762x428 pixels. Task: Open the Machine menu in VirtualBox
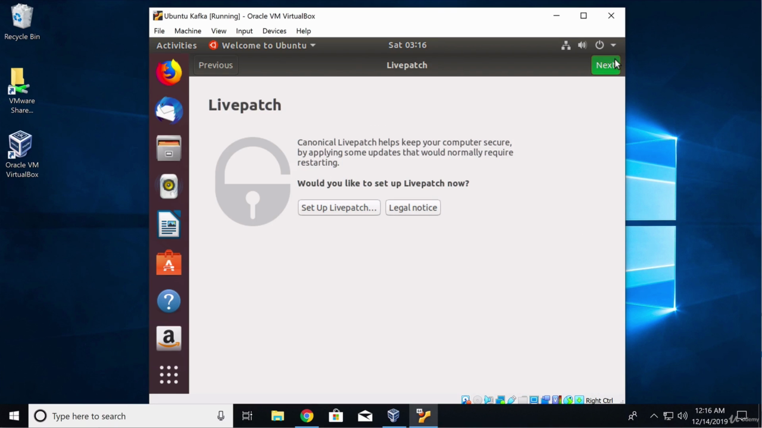point(188,31)
